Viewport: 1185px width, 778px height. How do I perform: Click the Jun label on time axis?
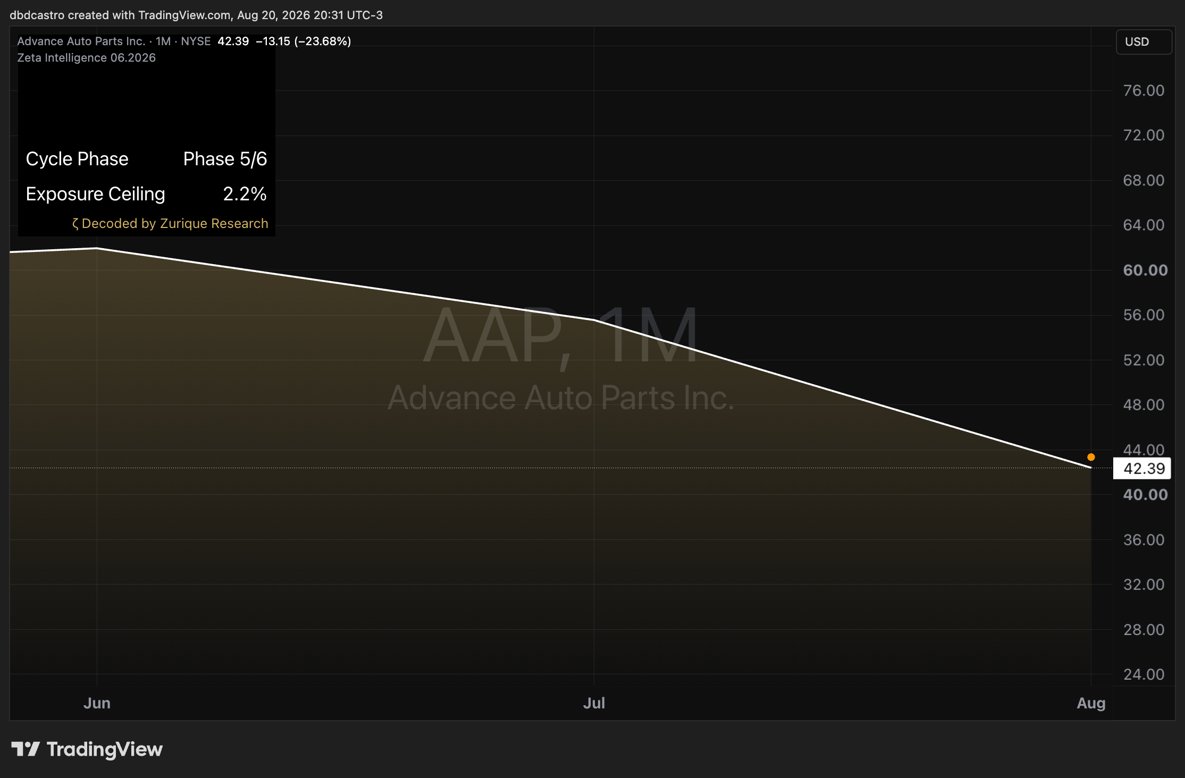point(97,703)
